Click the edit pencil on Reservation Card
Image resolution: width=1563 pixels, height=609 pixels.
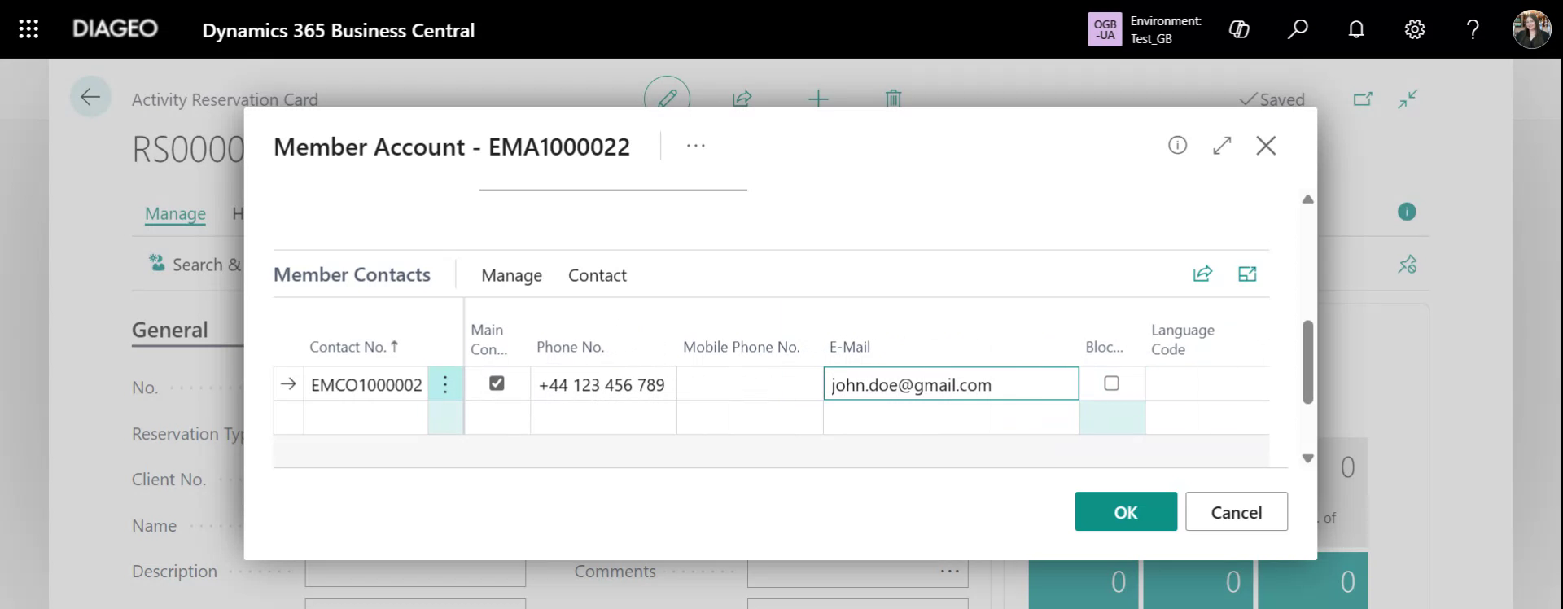(x=667, y=98)
